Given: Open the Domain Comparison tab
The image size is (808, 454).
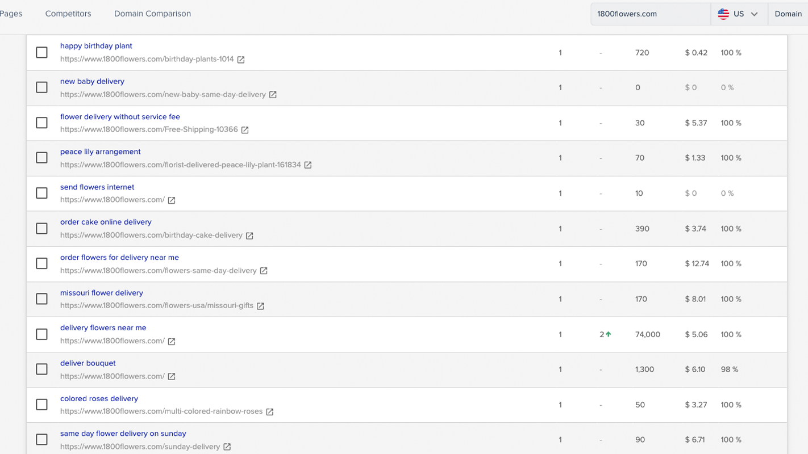Looking at the screenshot, I should pyautogui.click(x=152, y=14).
